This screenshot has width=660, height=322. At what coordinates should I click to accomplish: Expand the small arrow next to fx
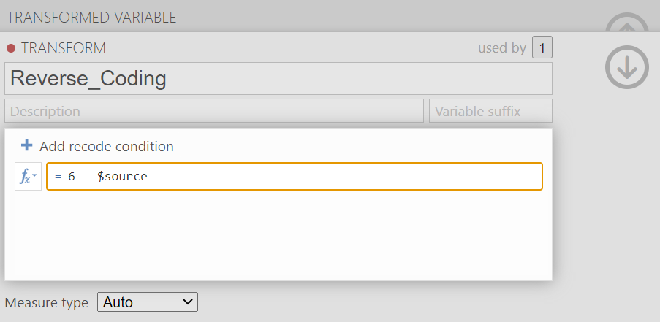coord(34,175)
